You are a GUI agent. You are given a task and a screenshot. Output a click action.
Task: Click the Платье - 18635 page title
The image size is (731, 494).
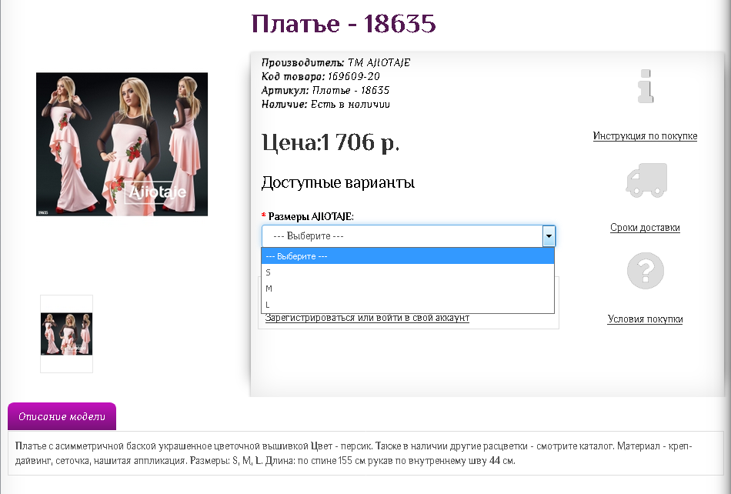coord(344,23)
